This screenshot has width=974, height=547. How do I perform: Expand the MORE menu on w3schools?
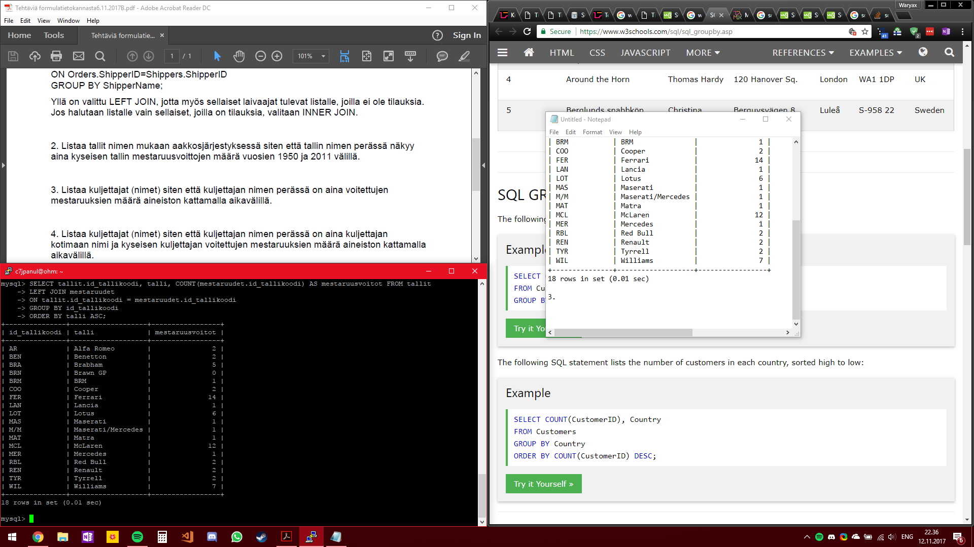(x=703, y=53)
